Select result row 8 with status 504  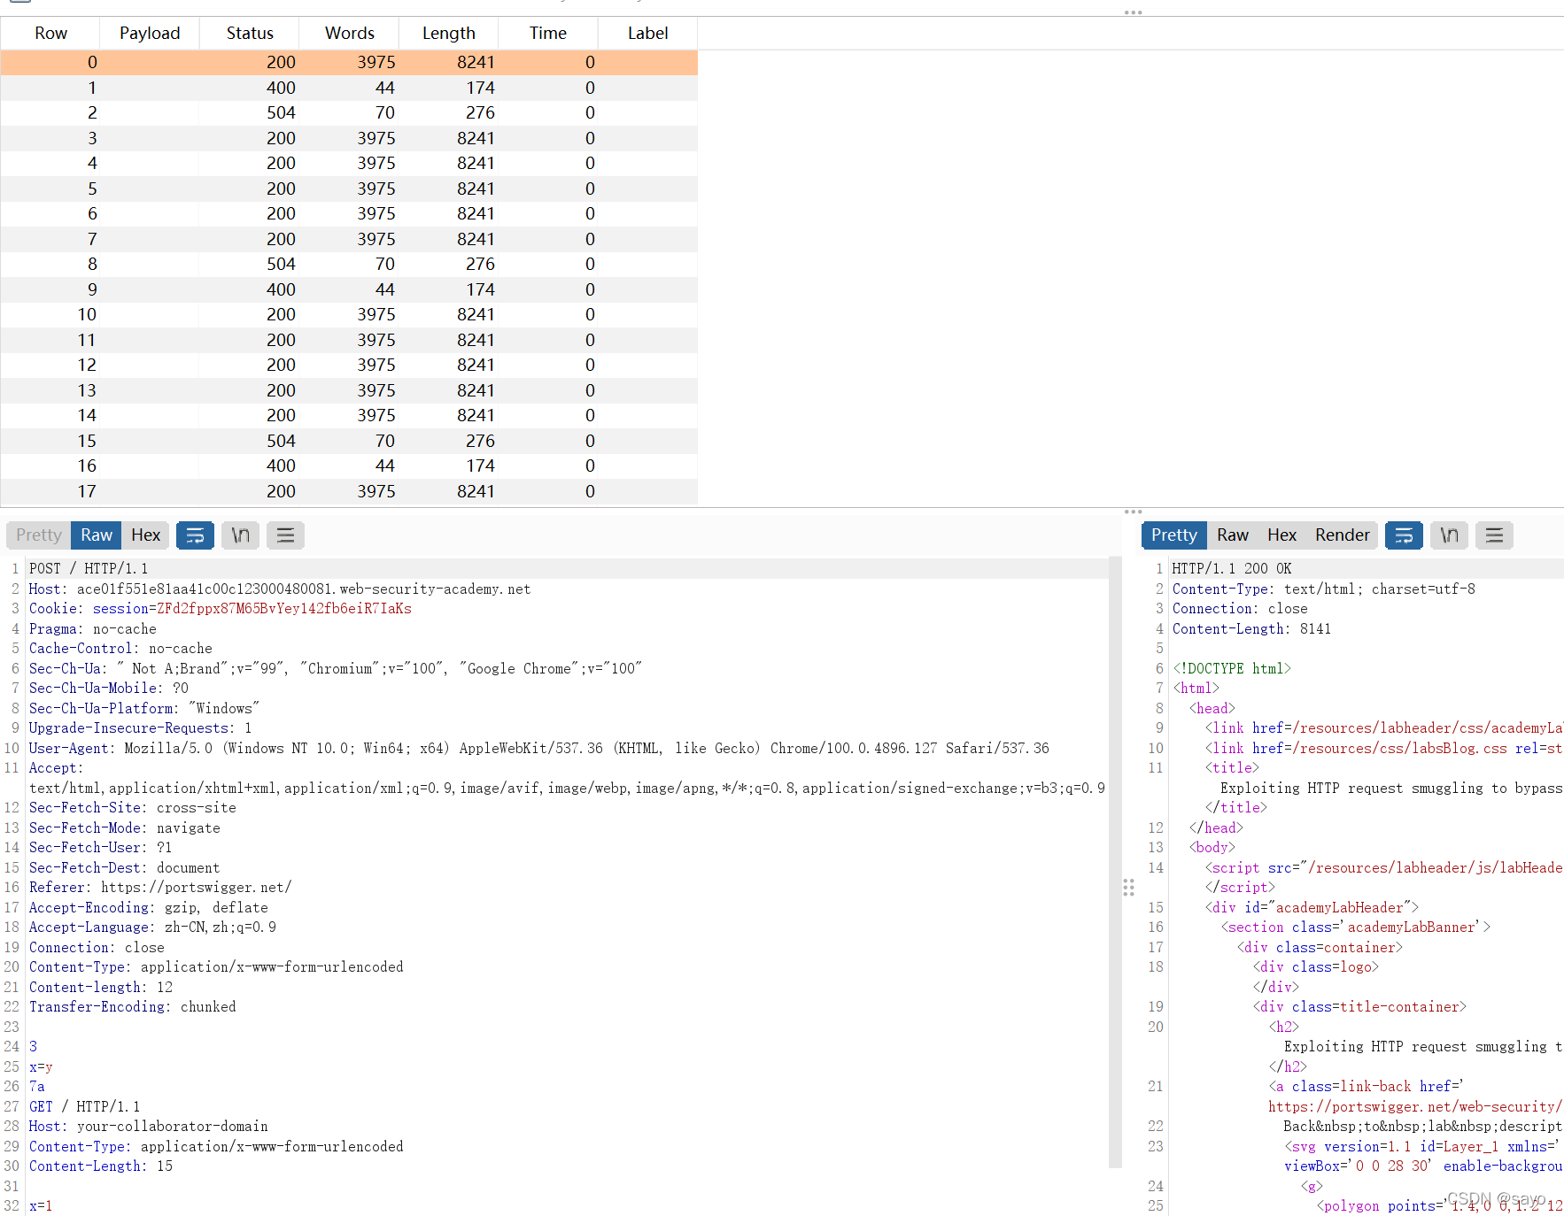349,264
